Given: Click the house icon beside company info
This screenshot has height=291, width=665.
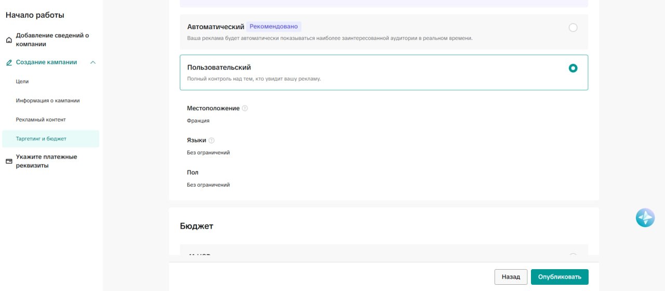Looking at the screenshot, I should click(x=9, y=40).
